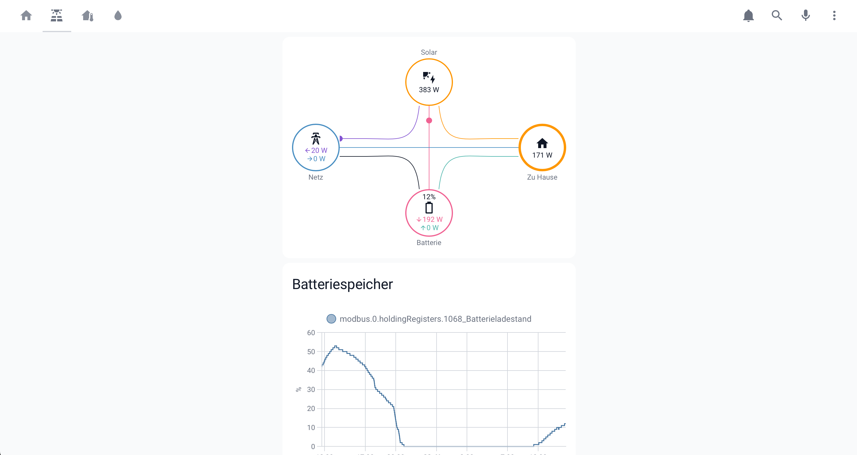This screenshot has width=857, height=455.
Task: Select the solar energy tab
Action: 57,15
